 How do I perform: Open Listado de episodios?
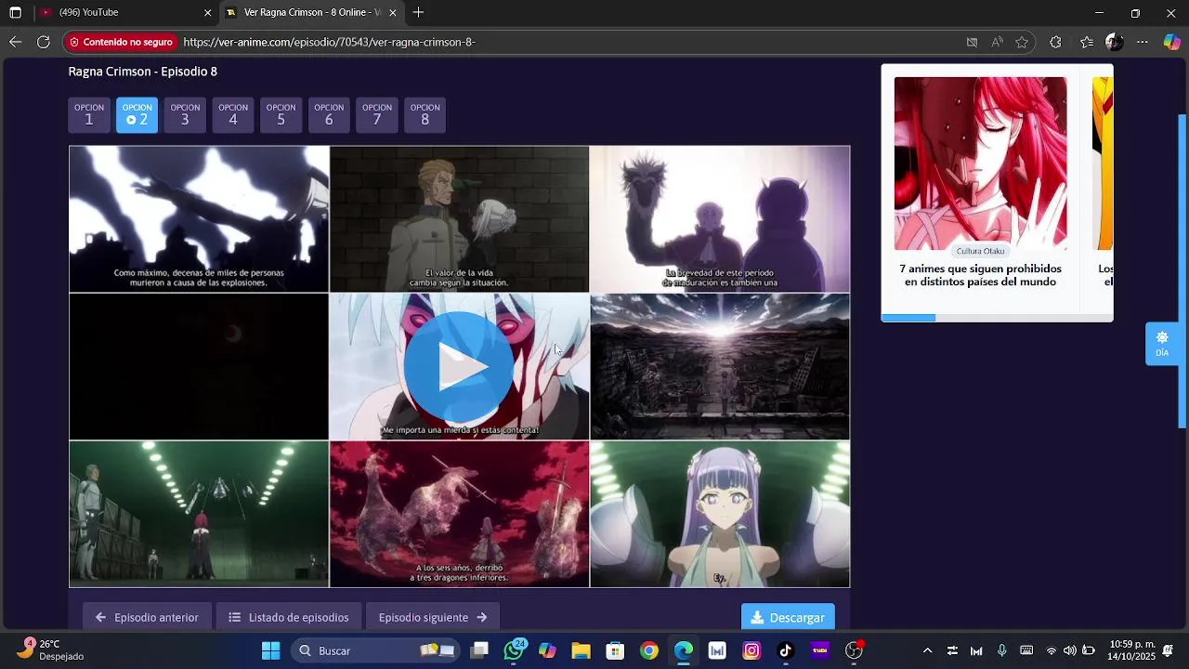[289, 617]
